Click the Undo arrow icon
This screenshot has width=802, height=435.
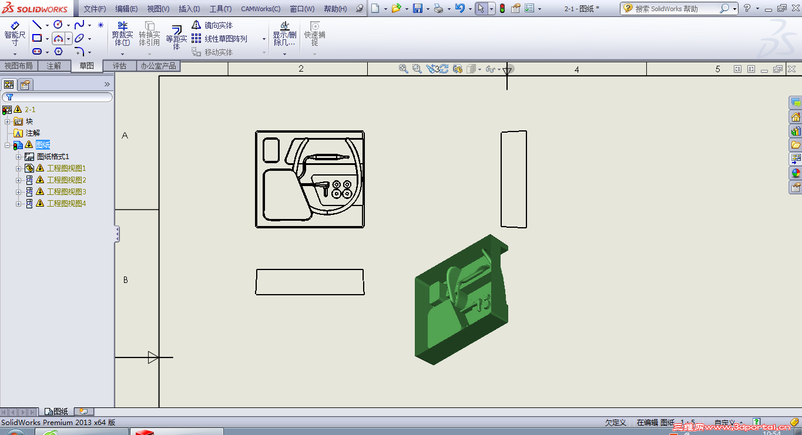[x=459, y=8]
